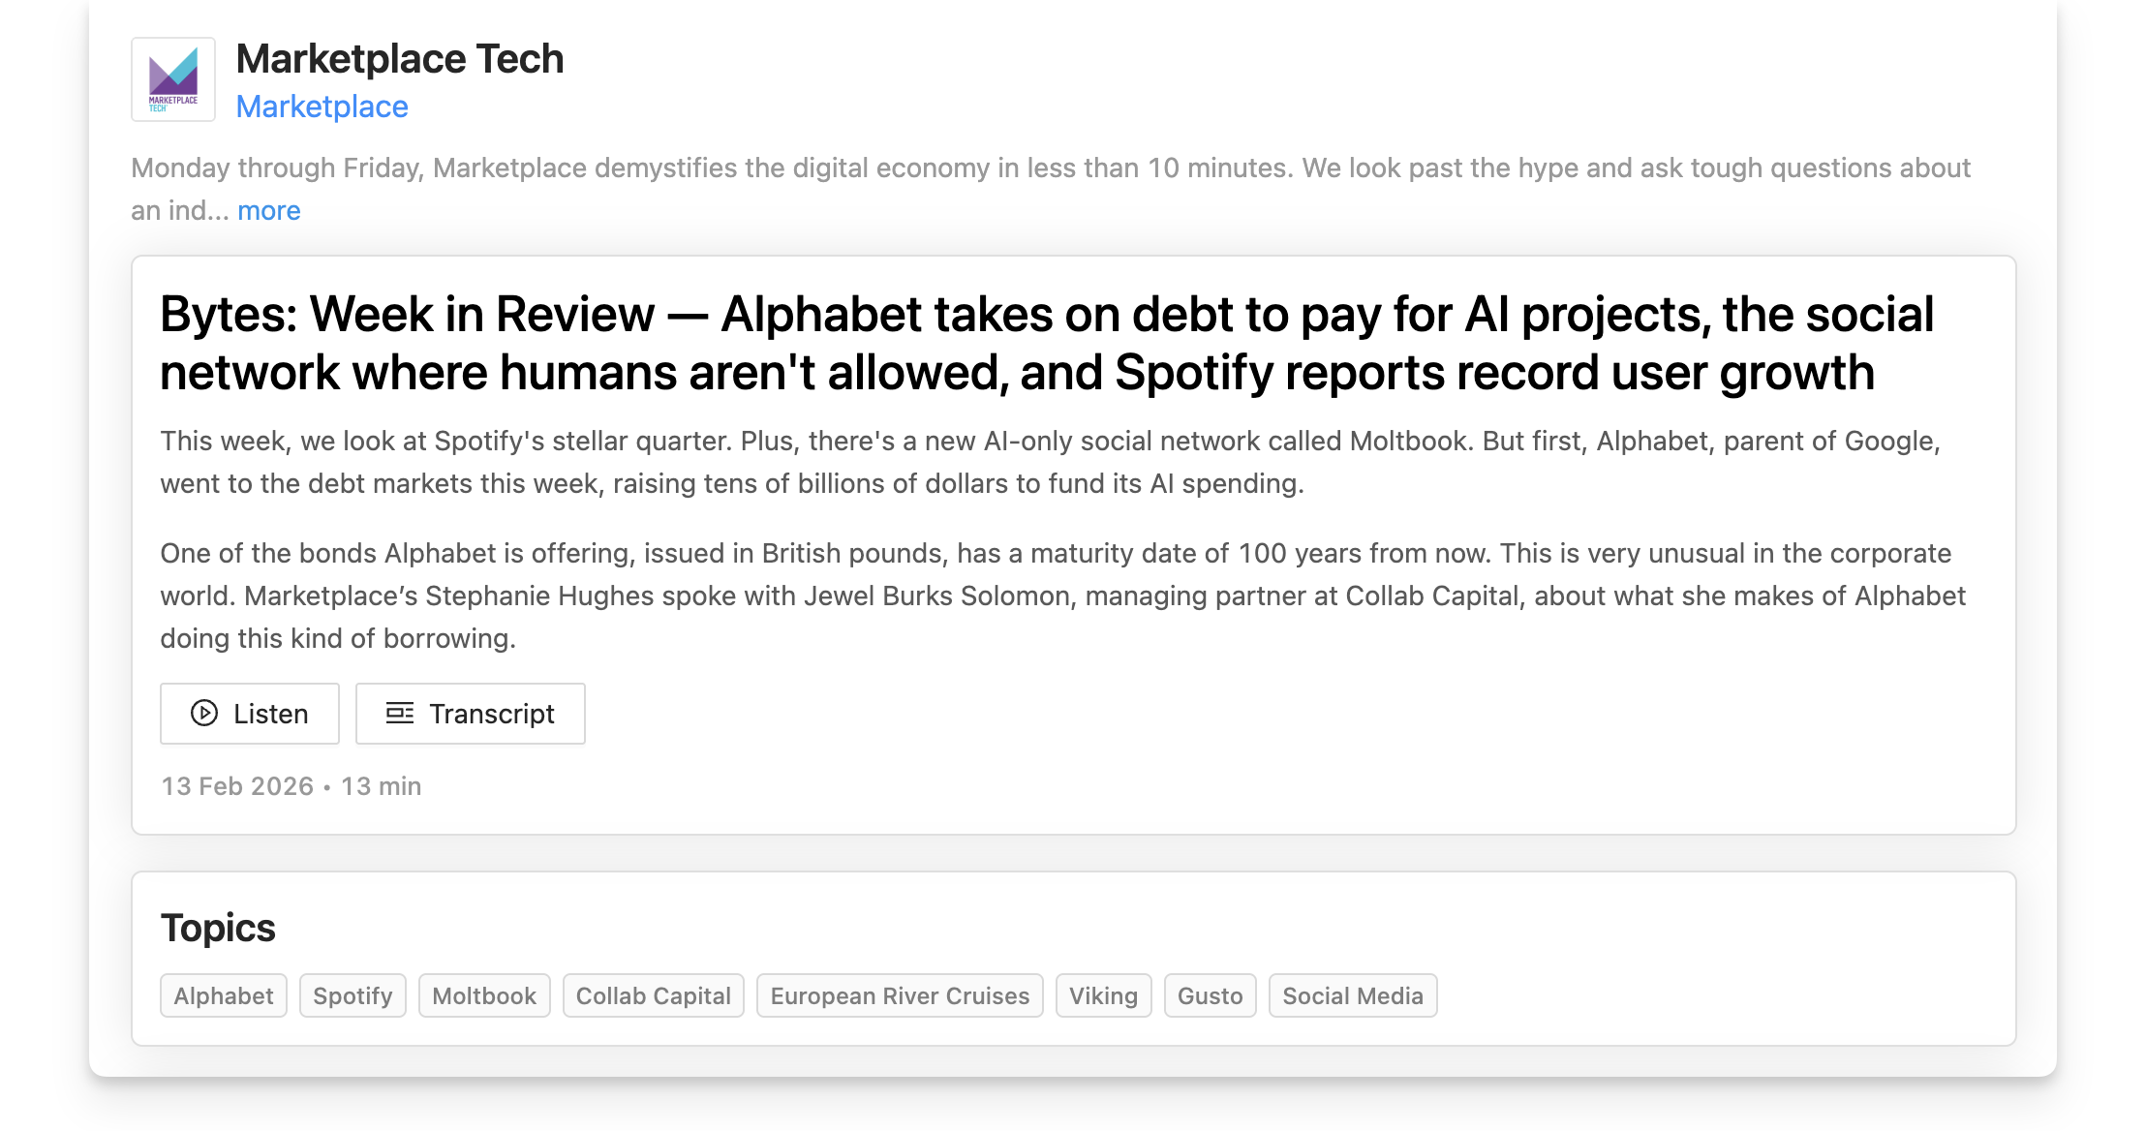Select the Social Media topic tag

point(1353,995)
